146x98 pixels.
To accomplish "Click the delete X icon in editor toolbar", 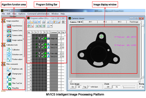I will 39,22.
